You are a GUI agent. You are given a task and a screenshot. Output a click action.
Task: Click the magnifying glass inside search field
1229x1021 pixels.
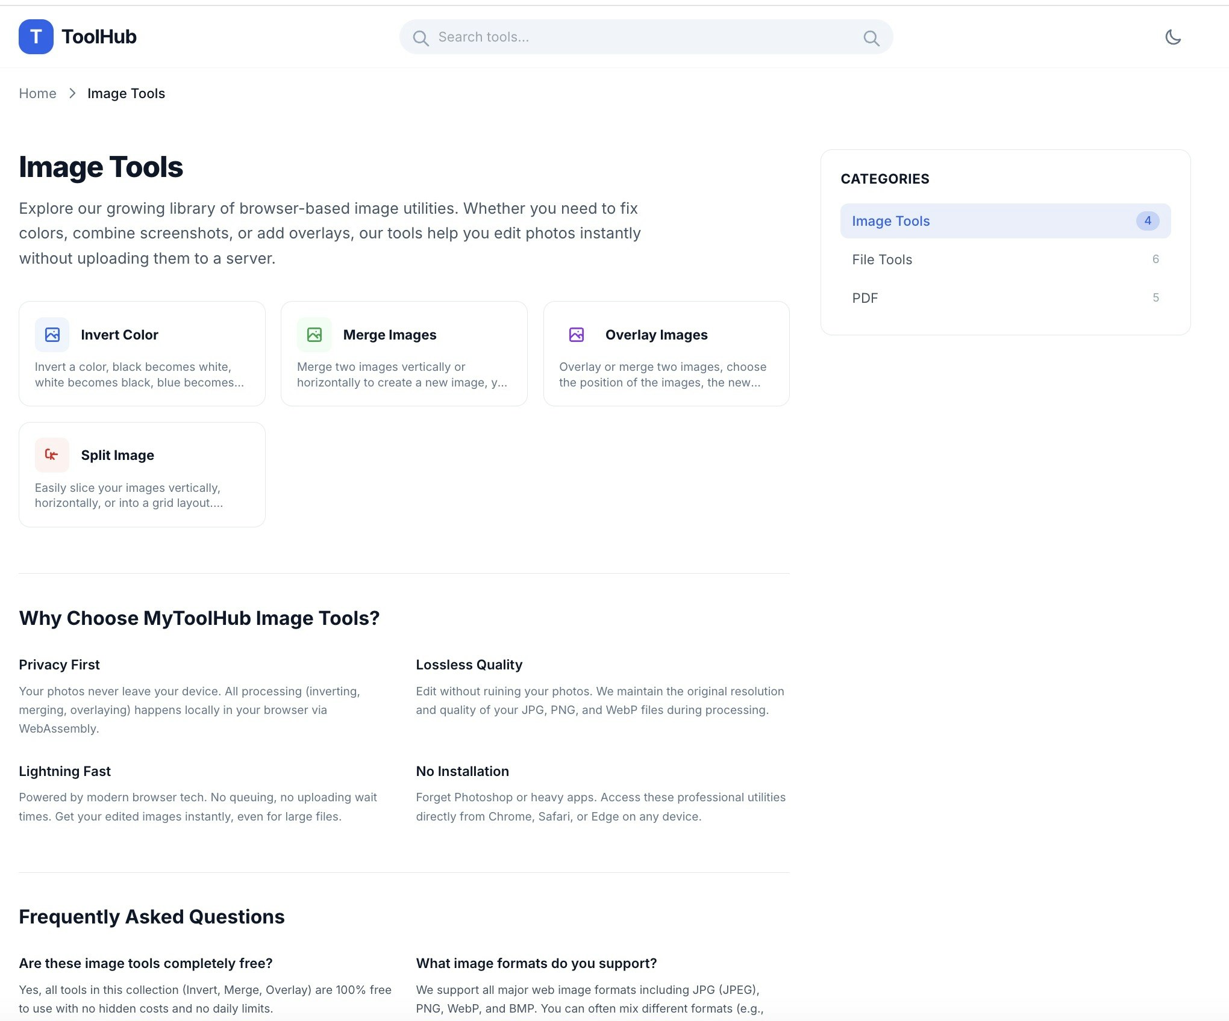click(x=421, y=37)
